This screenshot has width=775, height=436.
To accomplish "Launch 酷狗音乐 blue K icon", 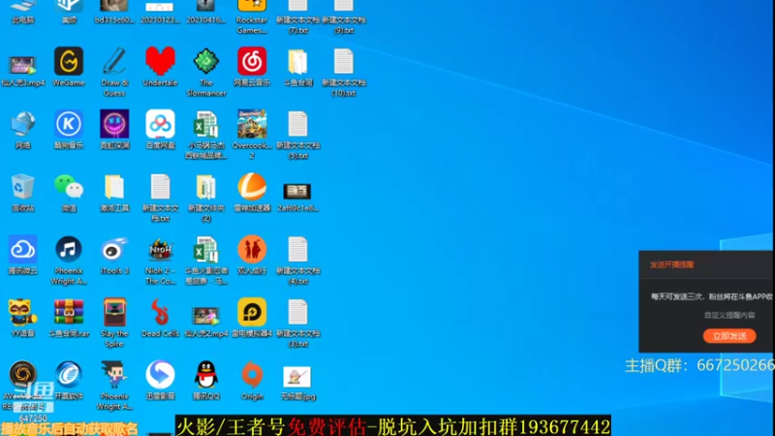I will coord(69,124).
